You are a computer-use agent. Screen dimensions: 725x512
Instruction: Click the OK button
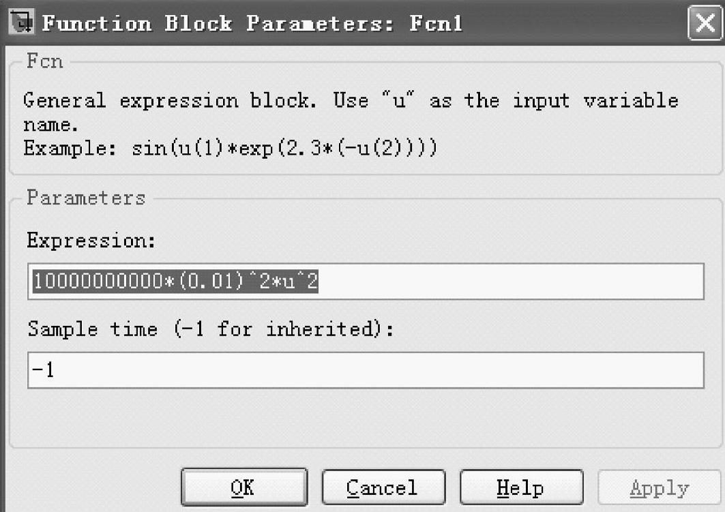(x=243, y=487)
